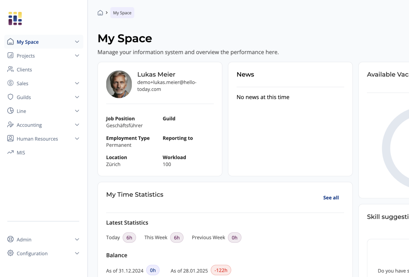
Task: Open Clients via its people icon
Action: pyautogui.click(x=10, y=69)
